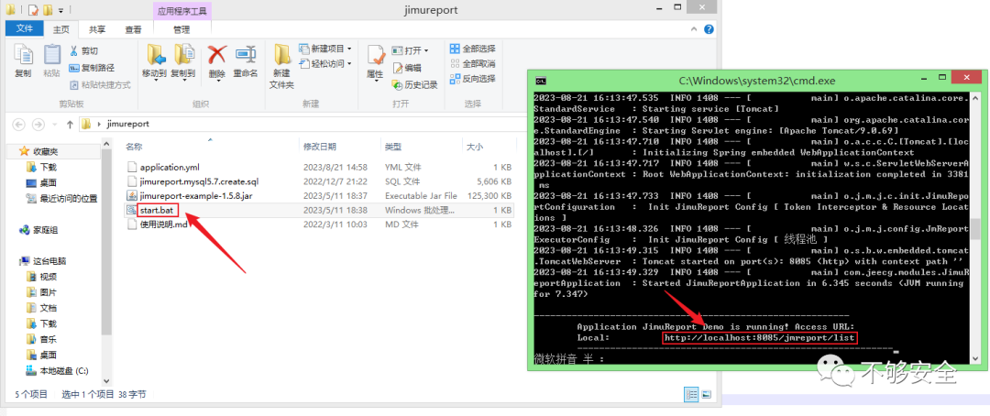Open recent locations dropdown near the Up arrow
The height and width of the screenshot is (416, 990).
(53, 125)
